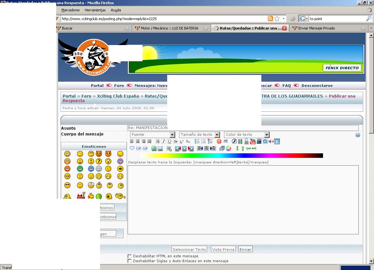Insert the question mark emoticon
Screen dimensions: 374x270
click(x=99, y=161)
